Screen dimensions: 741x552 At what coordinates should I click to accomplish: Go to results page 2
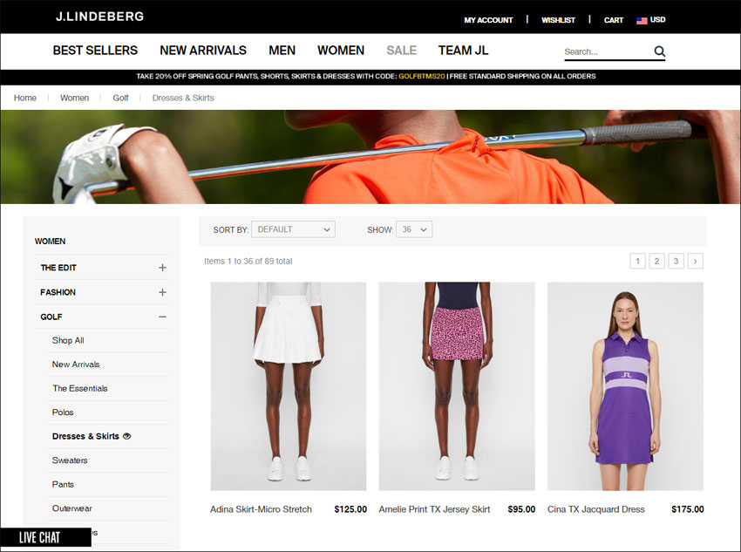[x=656, y=261]
